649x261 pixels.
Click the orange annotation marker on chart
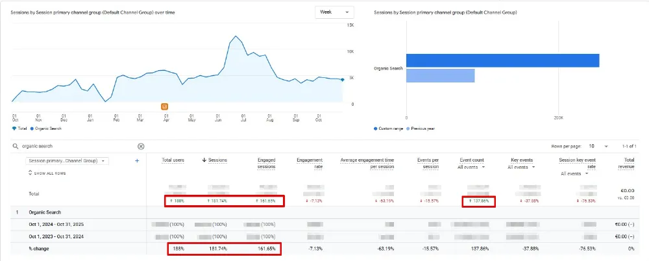click(164, 106)
